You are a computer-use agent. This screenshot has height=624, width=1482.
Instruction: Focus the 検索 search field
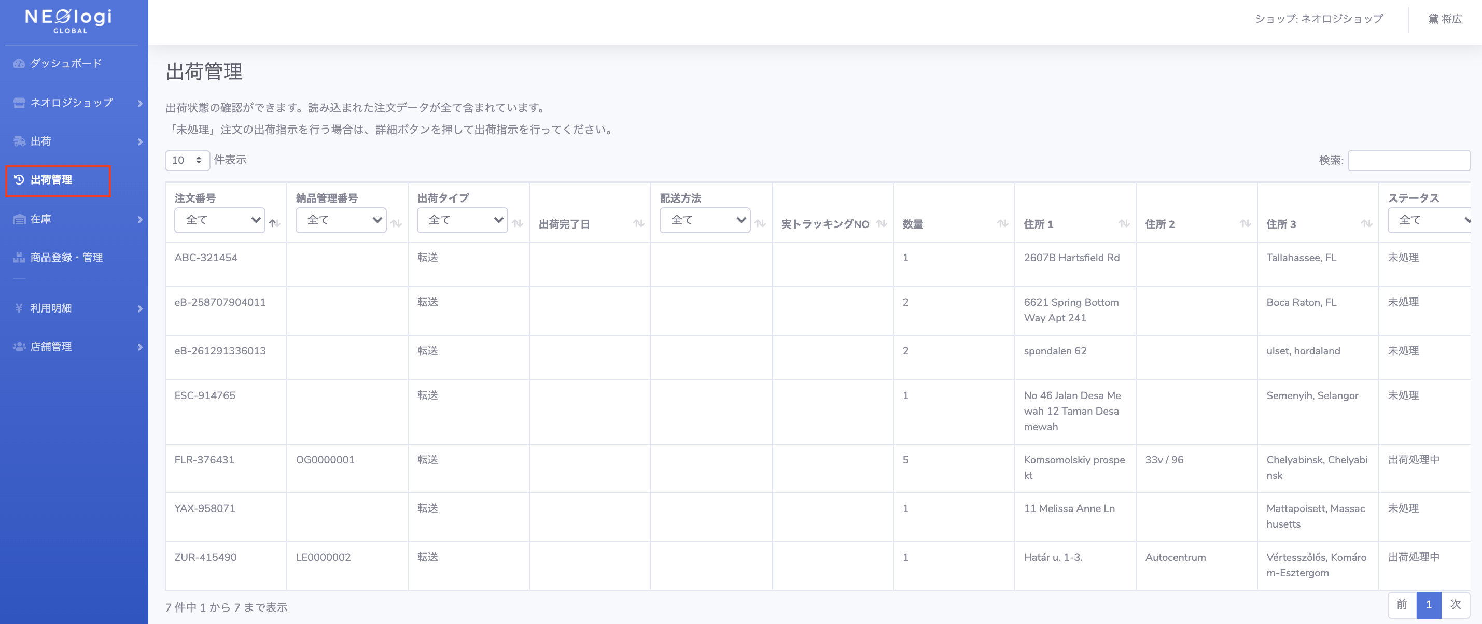(1409, 161)
